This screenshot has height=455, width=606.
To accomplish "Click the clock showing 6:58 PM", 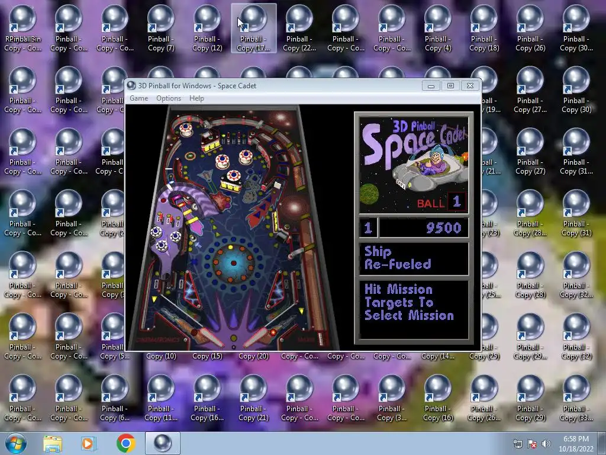I will point(576,444).
